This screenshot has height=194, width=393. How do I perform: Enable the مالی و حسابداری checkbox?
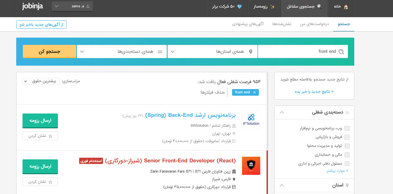click(x=347, y=155)
